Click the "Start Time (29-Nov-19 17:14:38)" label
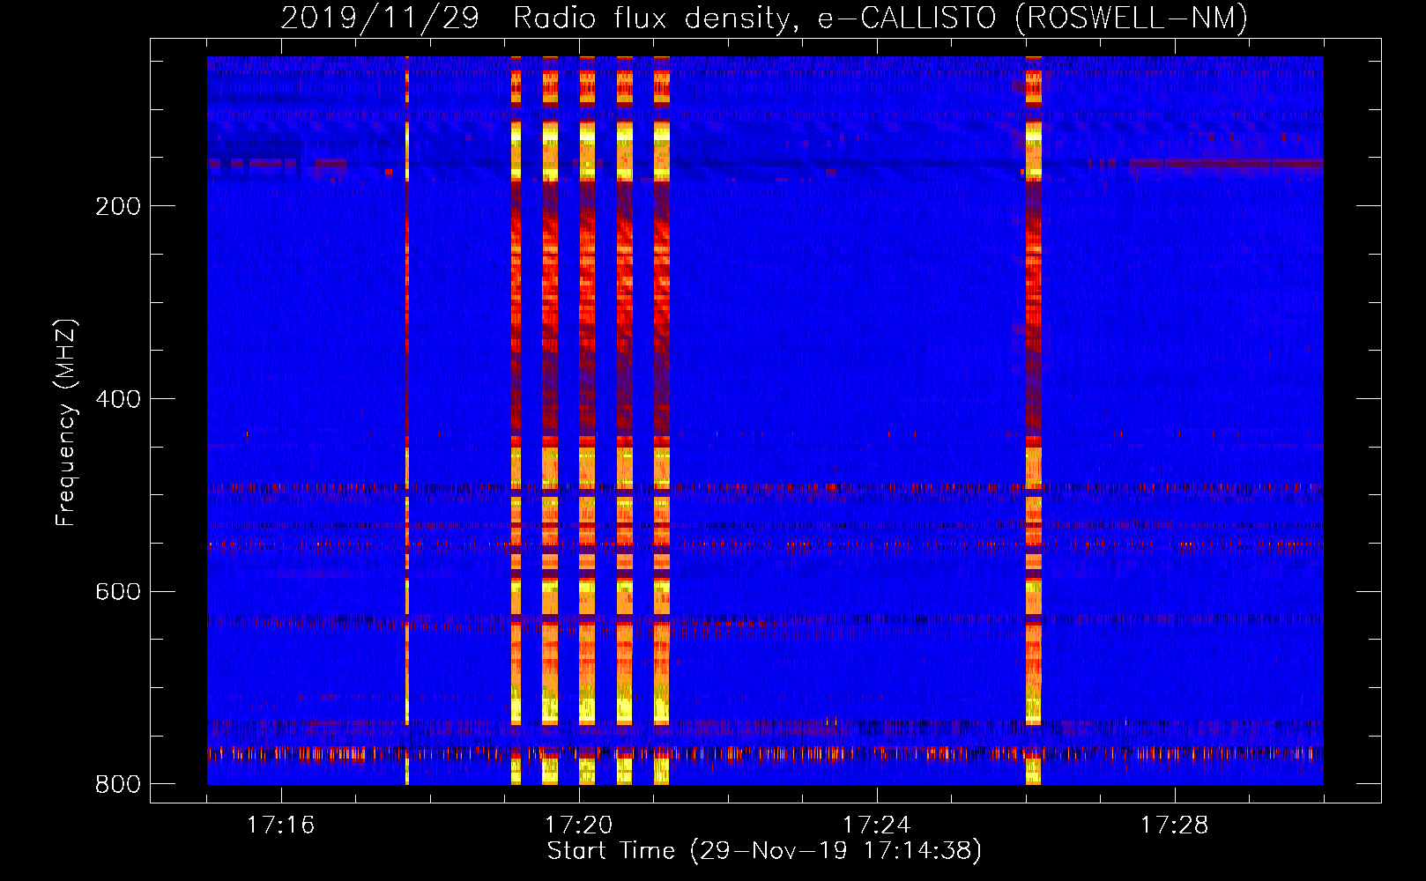Screen dimensions: 1426x881 click(x=764, y=851)
